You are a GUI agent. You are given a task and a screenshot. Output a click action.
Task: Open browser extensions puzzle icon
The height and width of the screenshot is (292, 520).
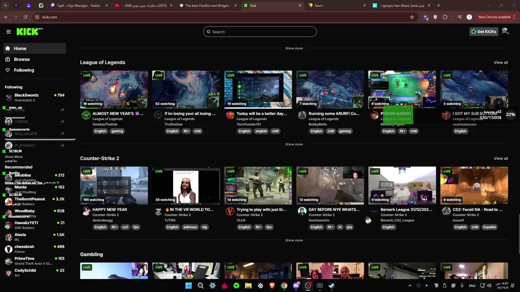tap(445, 17)
